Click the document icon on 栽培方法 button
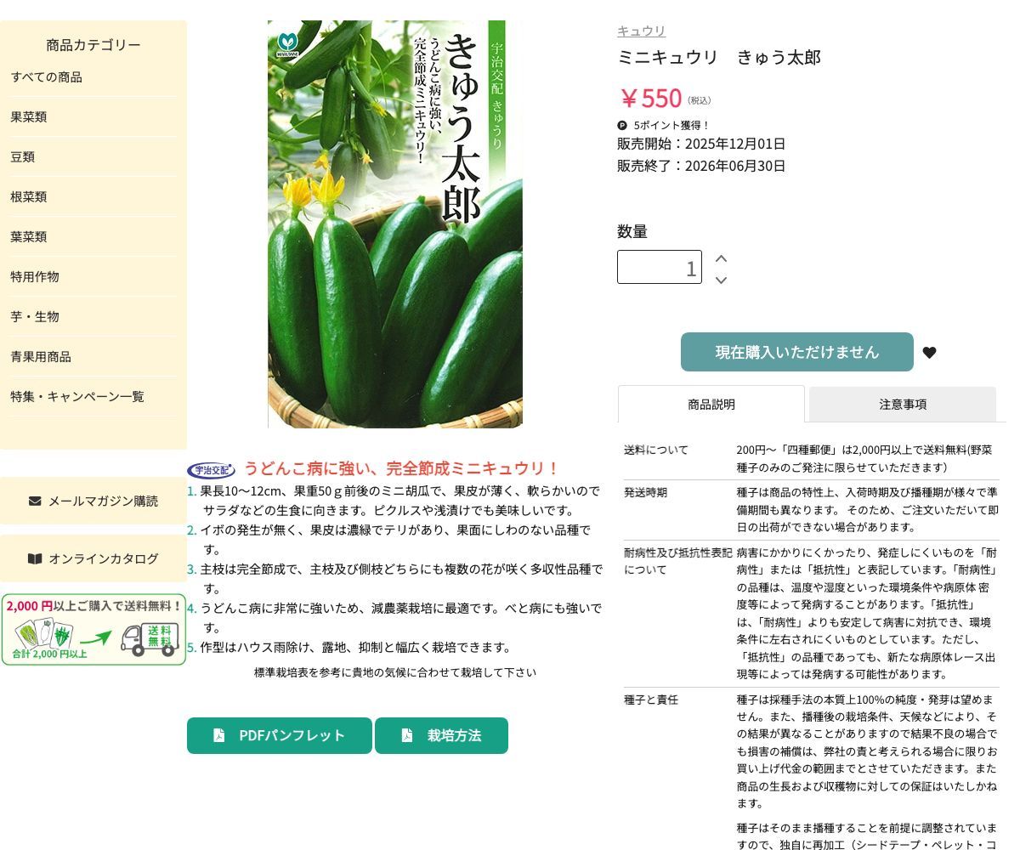1020x850 pixels. point(407,735)
